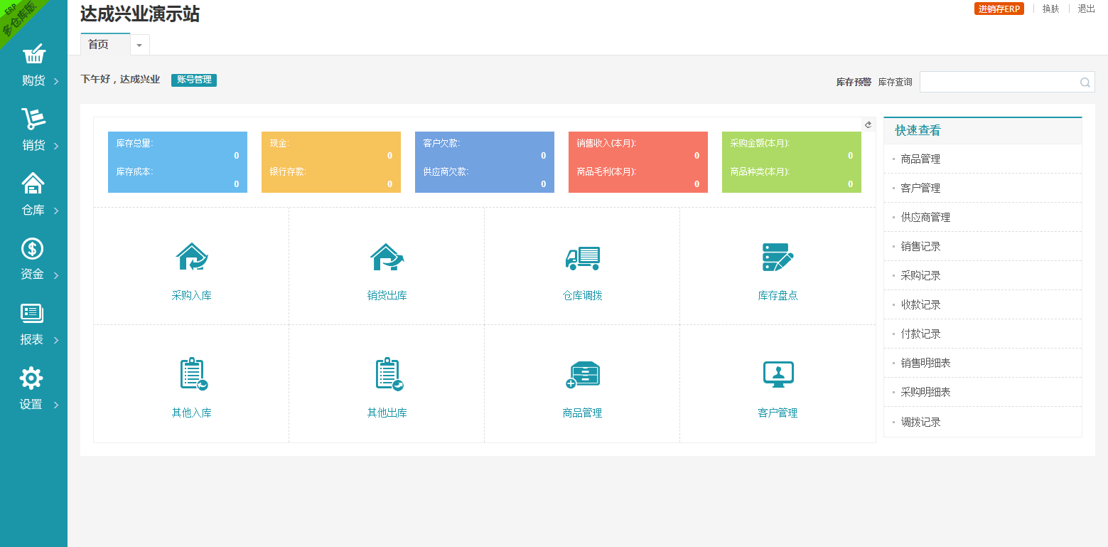Click the 账号管理 button
Image resolution: width=1108 pixels, height=547 pixels.
193,80
